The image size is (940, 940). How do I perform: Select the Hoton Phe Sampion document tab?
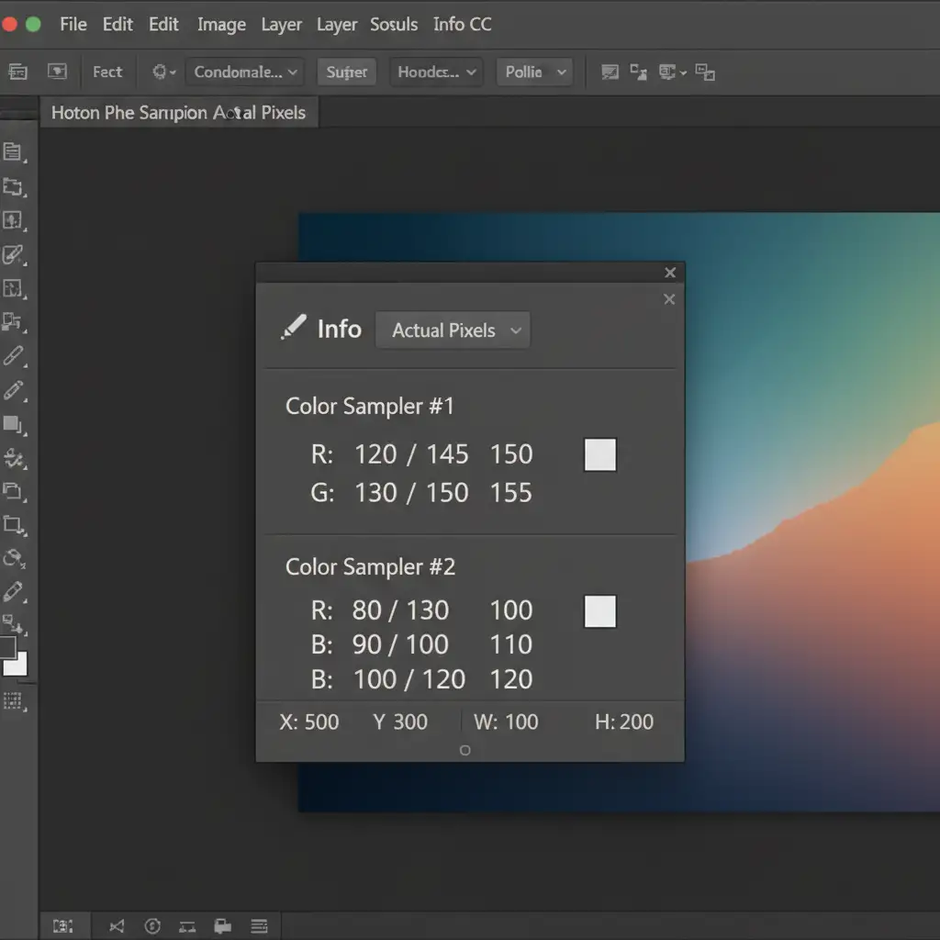coord(178,113)
